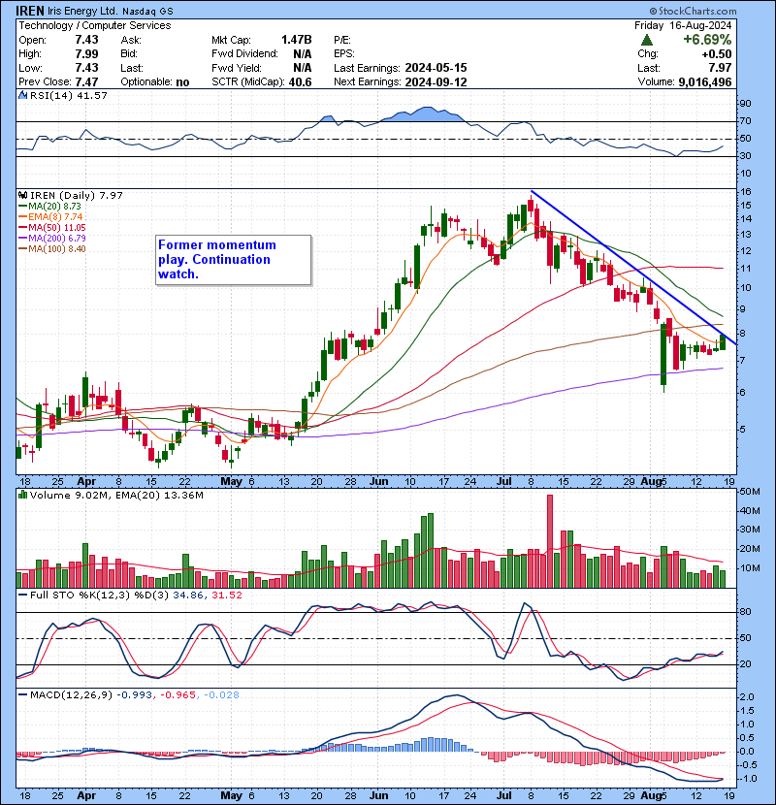Click the MACD(12,26,9) panel label
Screen dimensions: 776x805
(71, 694)
